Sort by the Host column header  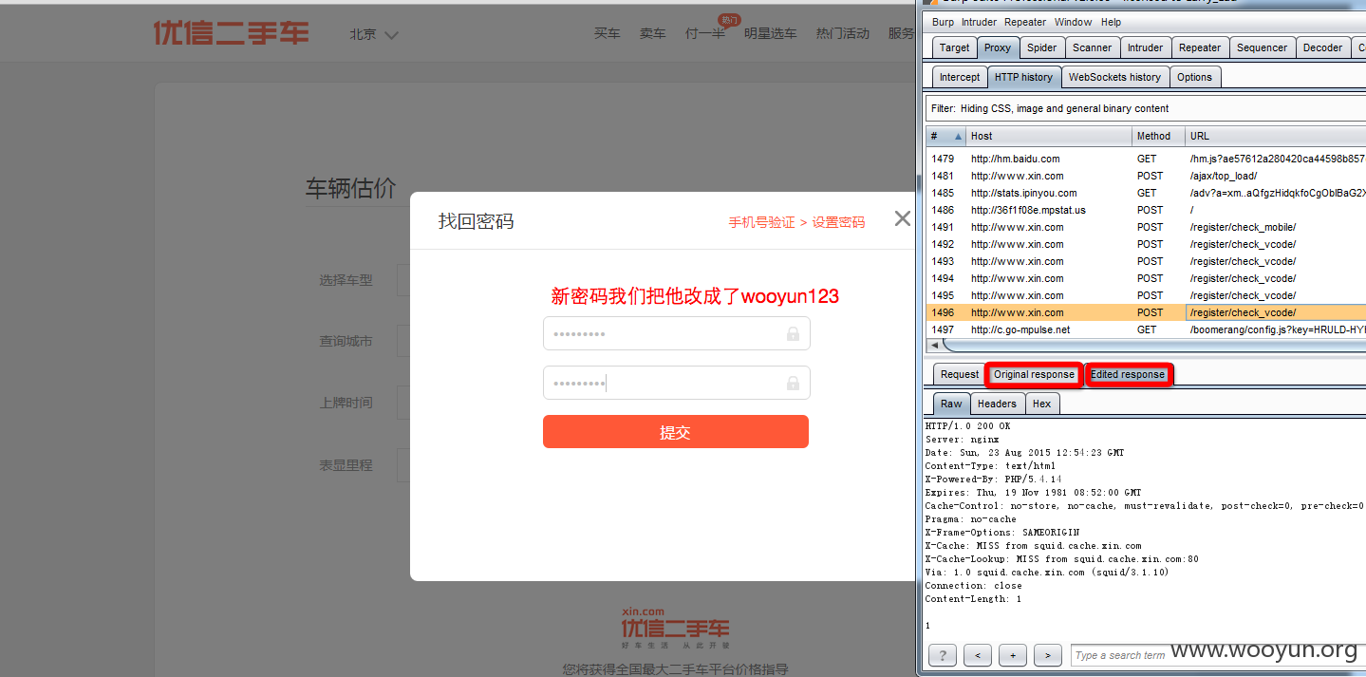(1048, 137)
